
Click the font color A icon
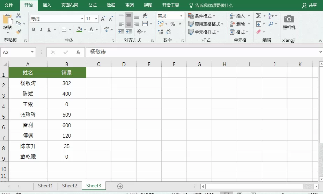point(91,29)
